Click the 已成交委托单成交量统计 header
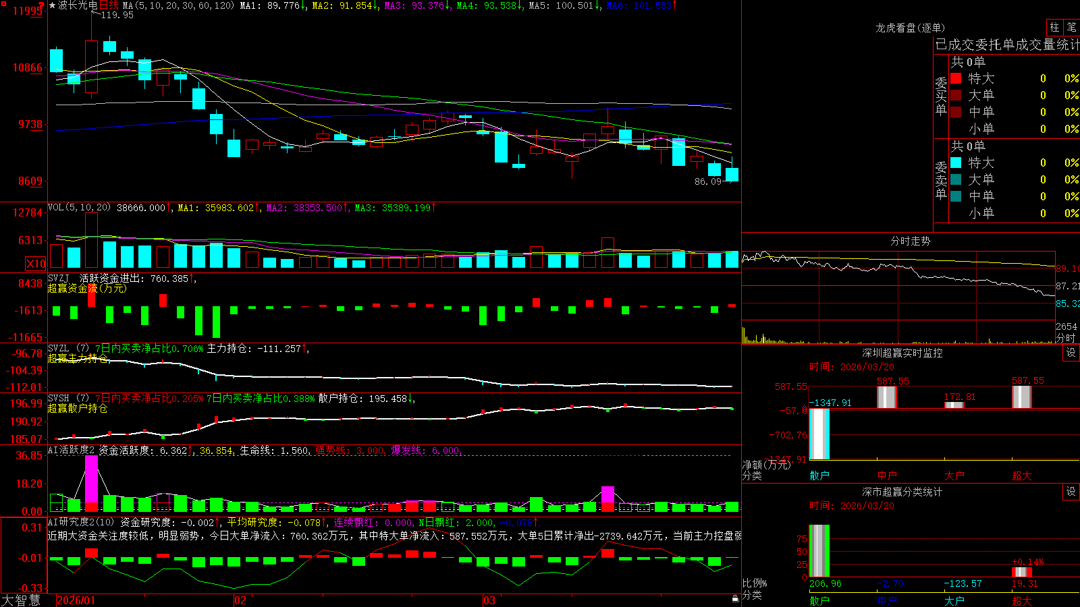1080x607 pixels. (1007, 45)
